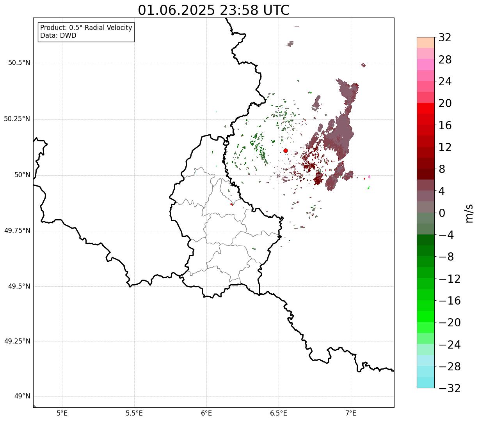Click the 'Data: DWD' text line

click(59, 35)
